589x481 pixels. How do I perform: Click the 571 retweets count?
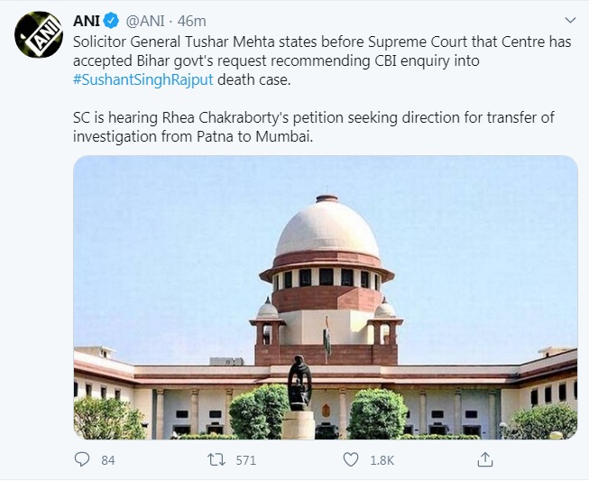click(245, 460)
